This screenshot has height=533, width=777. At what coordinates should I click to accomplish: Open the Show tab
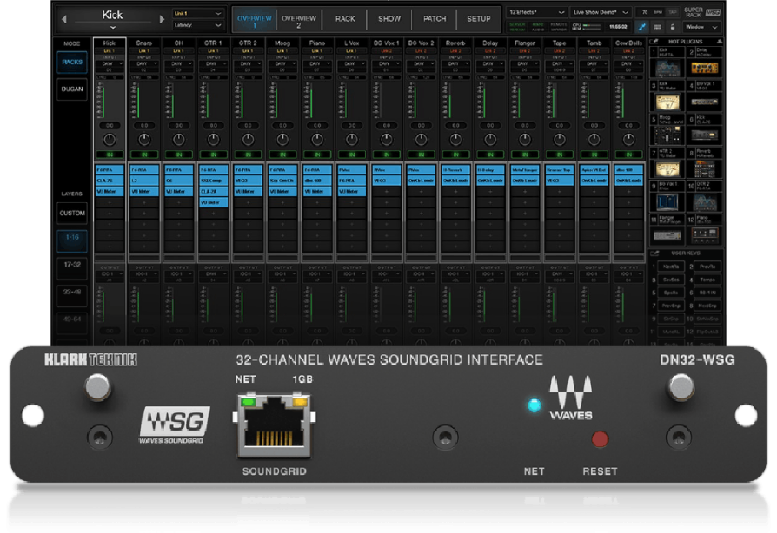click(389, 19)
